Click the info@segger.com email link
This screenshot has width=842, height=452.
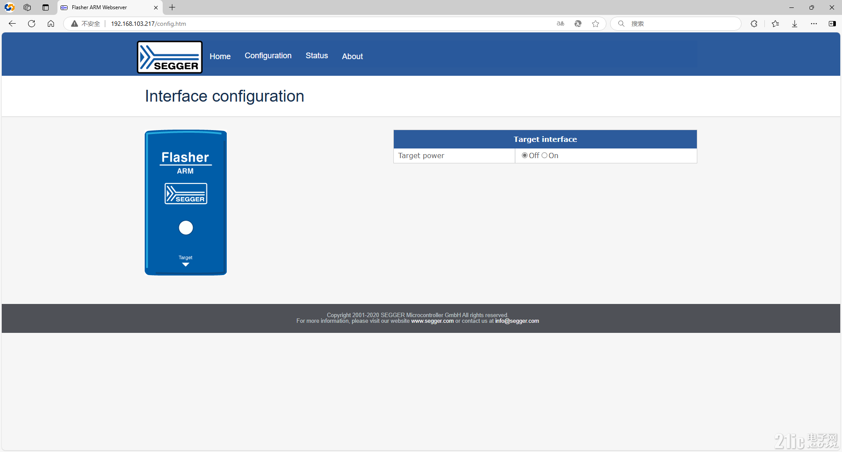[517, 321]
